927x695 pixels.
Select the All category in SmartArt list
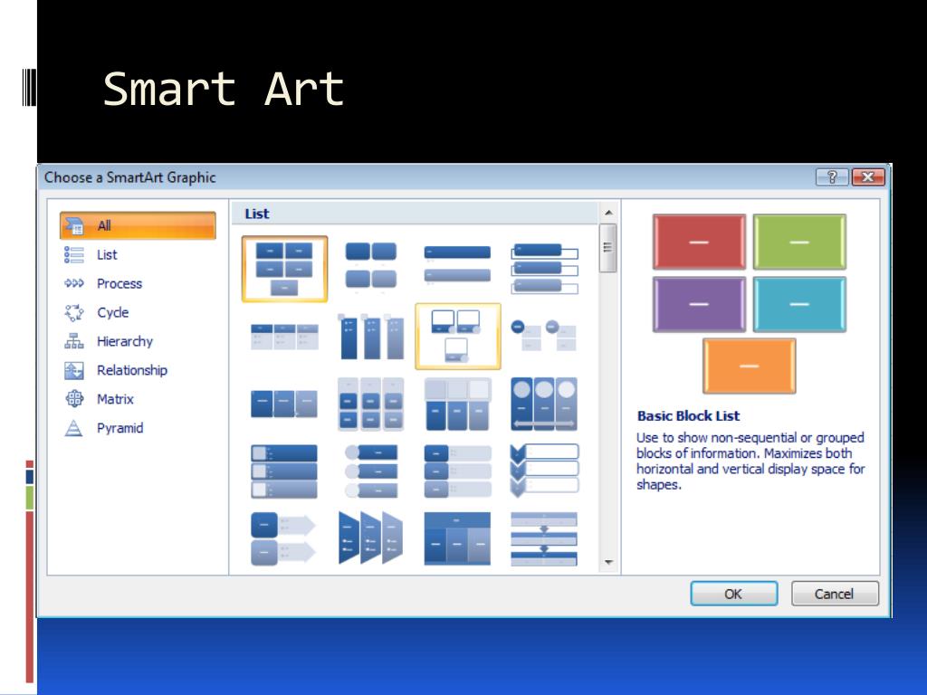click(138, 225)
